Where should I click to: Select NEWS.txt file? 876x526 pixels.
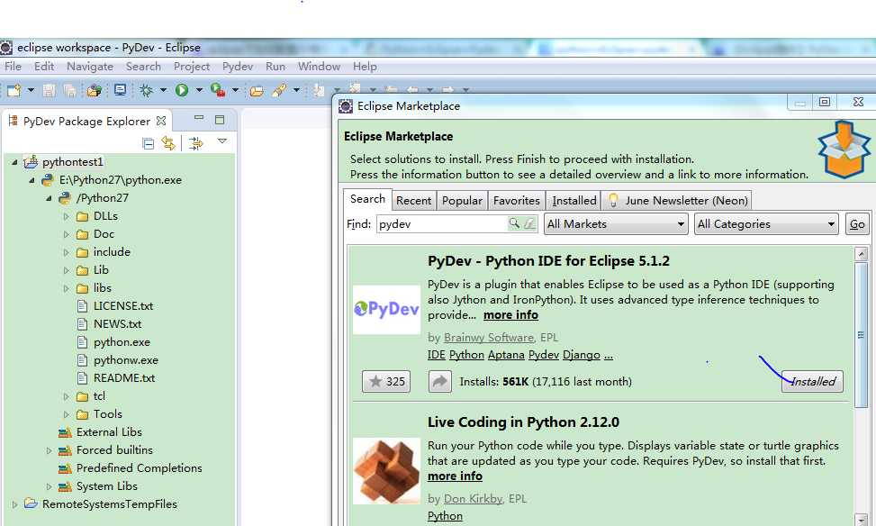[x=117, y=323]
